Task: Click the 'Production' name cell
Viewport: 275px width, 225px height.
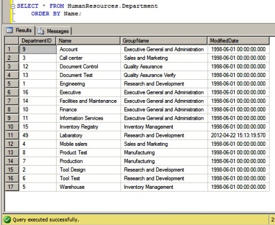Action: coord(88,161)
